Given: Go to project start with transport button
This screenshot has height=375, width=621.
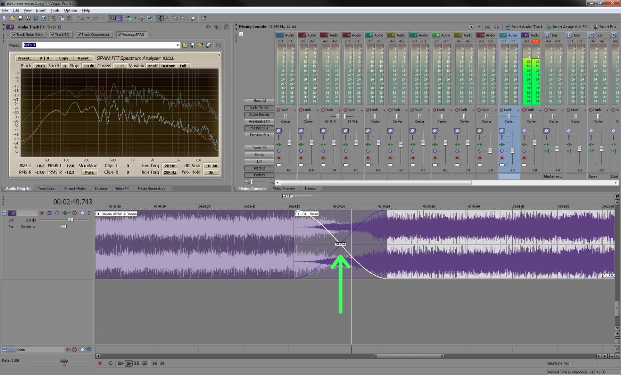Looking at the screenshot, I should pos(155,363).
